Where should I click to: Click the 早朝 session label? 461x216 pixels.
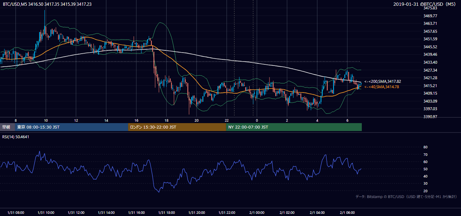[x=7, y=127]
